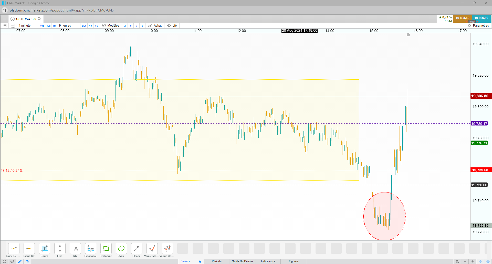
Task: Switch to the Indicateurs tab
Action: click(x=268, y=261)
